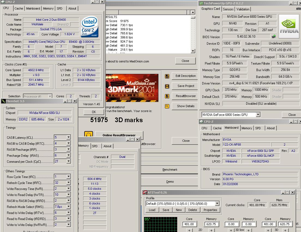Click 'NVidia NForce 680i SLI' chipset in MemSet
The height and width of the screenshot is (232, 301).
click(x=44, y=113)
